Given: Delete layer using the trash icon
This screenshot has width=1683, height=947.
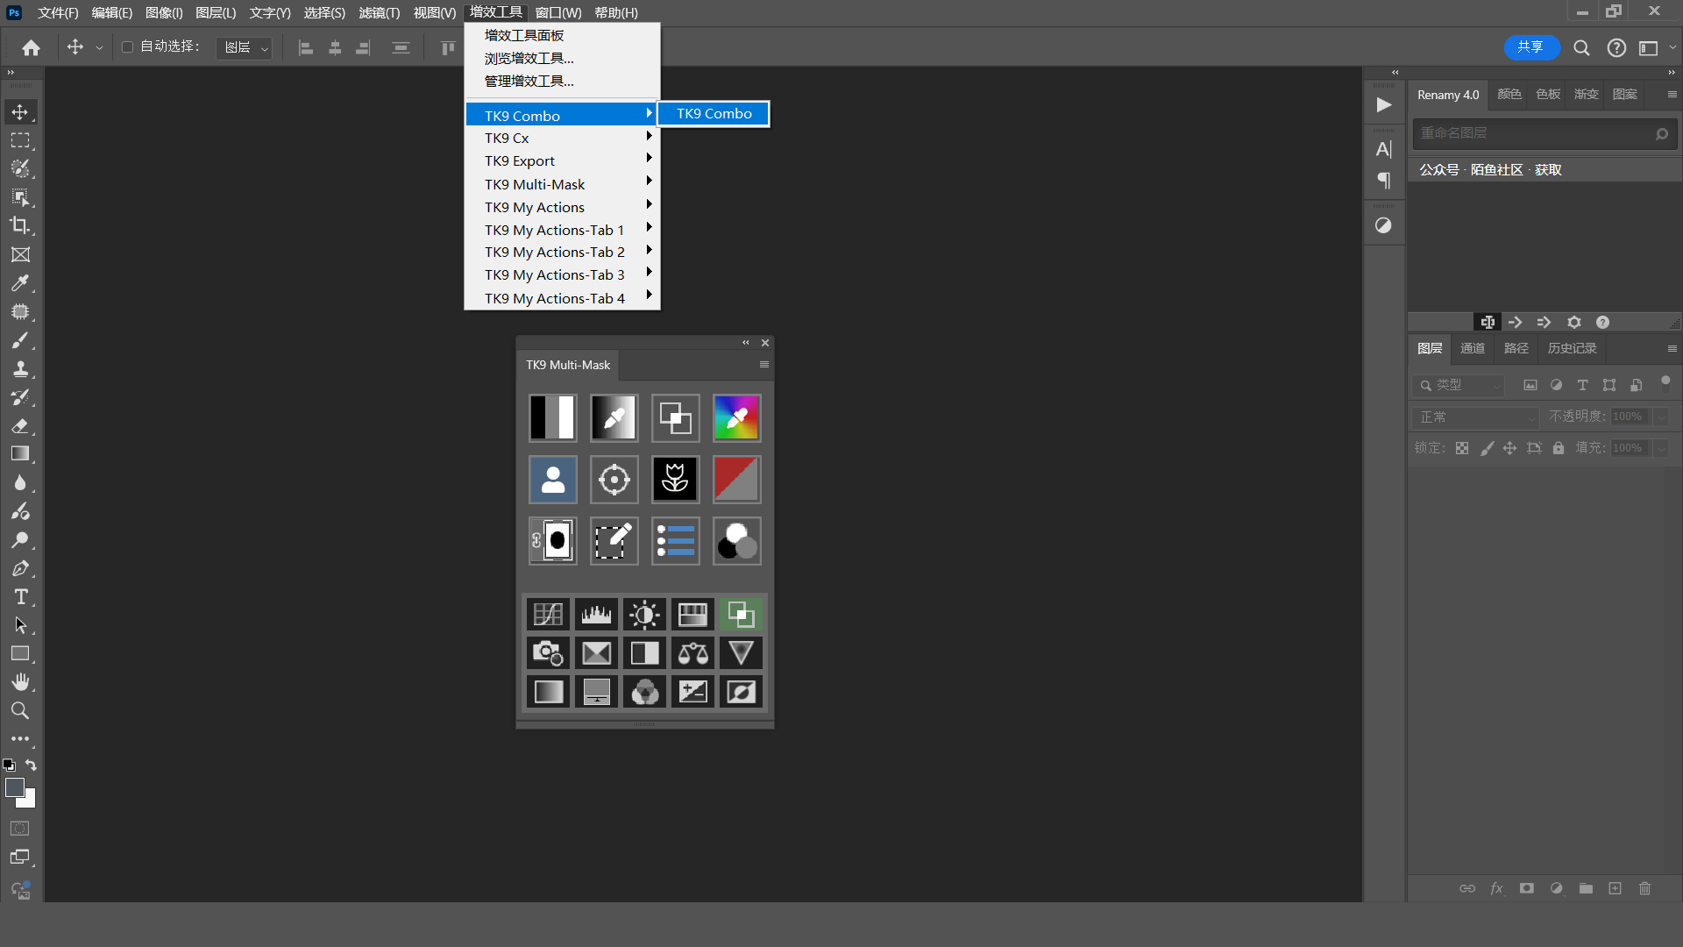Looking at the screenshot, I should [1644, 888].
